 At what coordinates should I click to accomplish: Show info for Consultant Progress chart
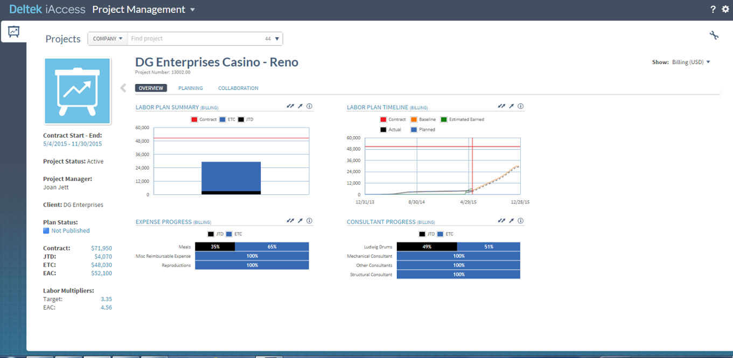520,221
